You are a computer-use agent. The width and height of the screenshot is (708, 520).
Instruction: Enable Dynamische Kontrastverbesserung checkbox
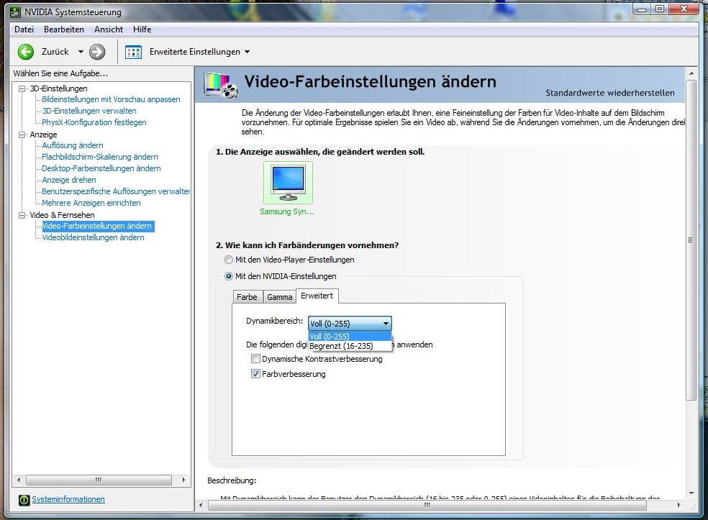coord(255,359)
